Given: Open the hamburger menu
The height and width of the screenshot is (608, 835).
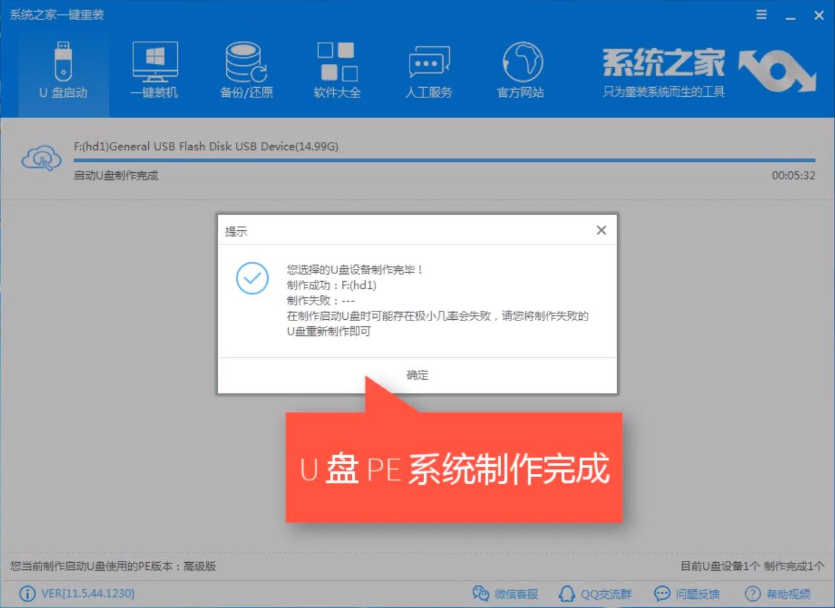Looking at the screenshot, I should [761, 14].
